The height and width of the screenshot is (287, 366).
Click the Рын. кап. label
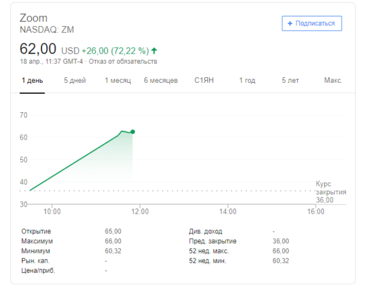35,261
